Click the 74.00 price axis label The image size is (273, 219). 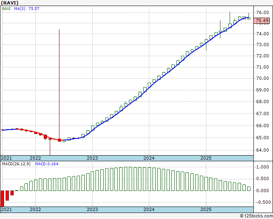263,34
